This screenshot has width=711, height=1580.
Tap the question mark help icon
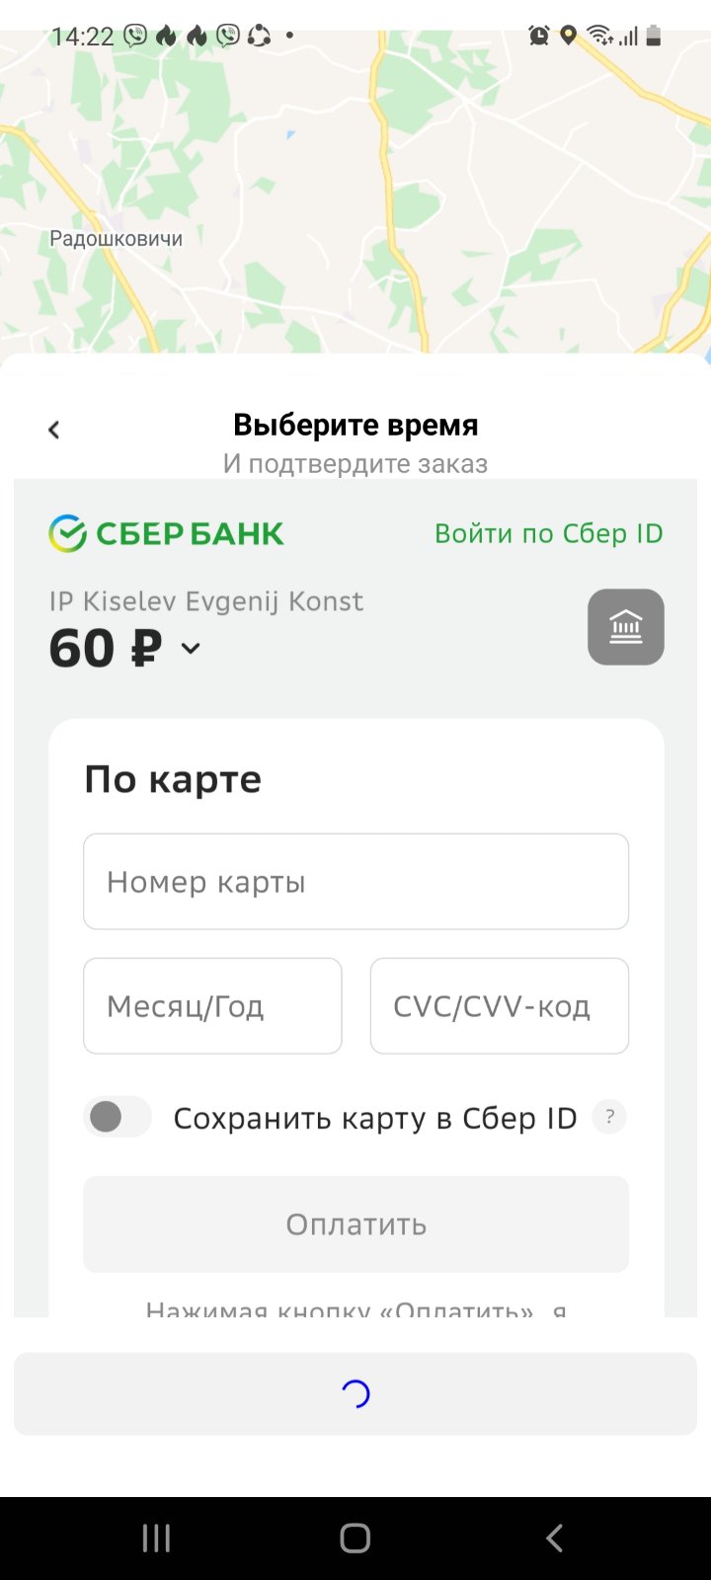[x=609, y=1117]
